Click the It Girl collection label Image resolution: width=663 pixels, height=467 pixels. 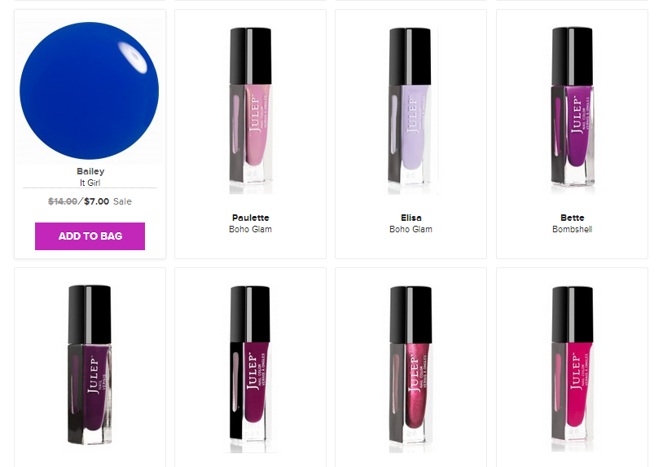pos(90,183)
